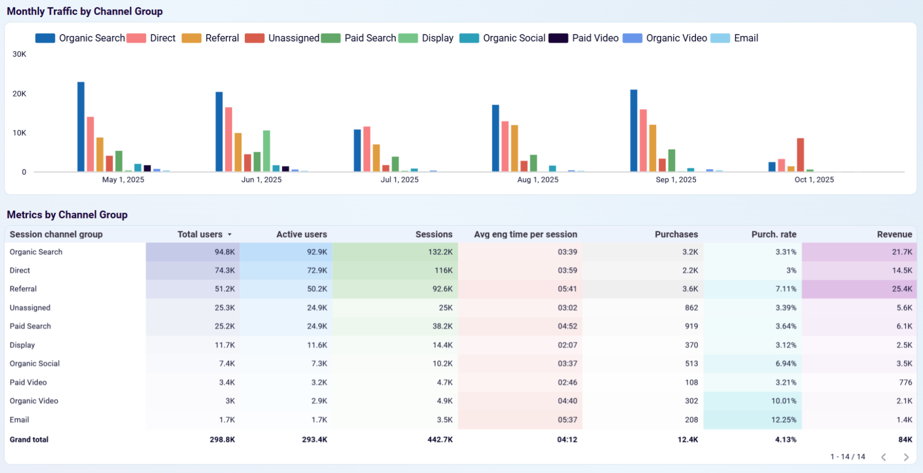Click the Monthly Traffic by Channel Group title
The image size is (923, 473).
85,11
